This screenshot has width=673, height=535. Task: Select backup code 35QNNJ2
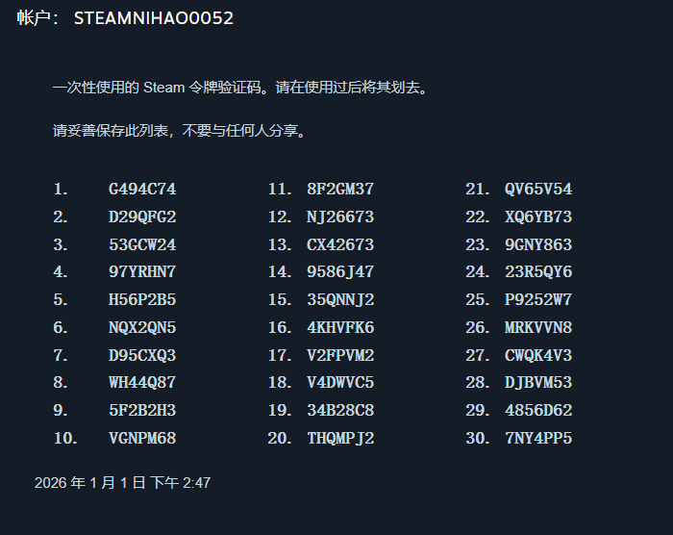(340, 300)
